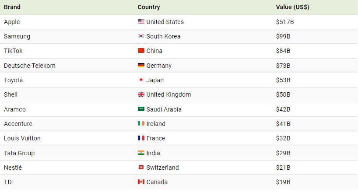Click the China flag icon
Screen dimensions: 358x192
point(141,51)
